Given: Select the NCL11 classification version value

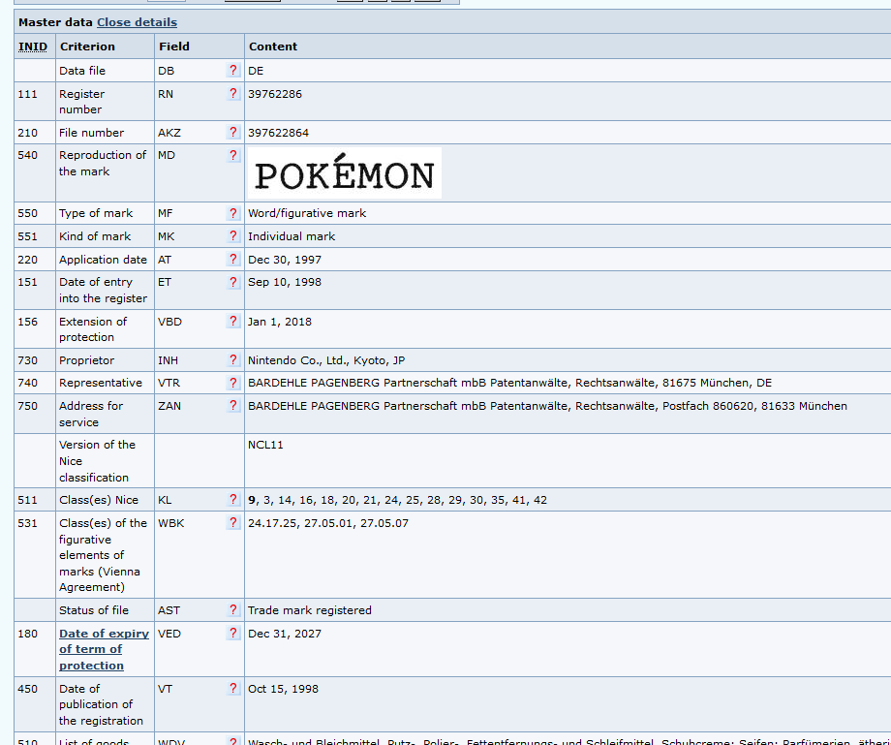Looking at the screenshot, I should click(265, 445).
